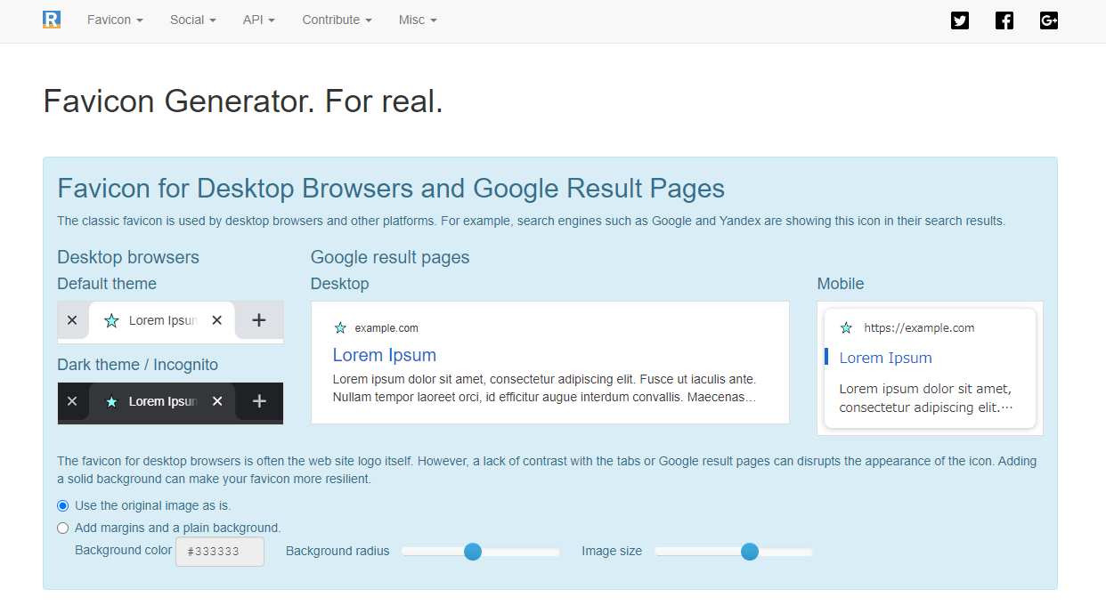Screen dimensions: 1106x605
Task: Click the plus new-tab icon, dark theme
Action: (259, 401)
